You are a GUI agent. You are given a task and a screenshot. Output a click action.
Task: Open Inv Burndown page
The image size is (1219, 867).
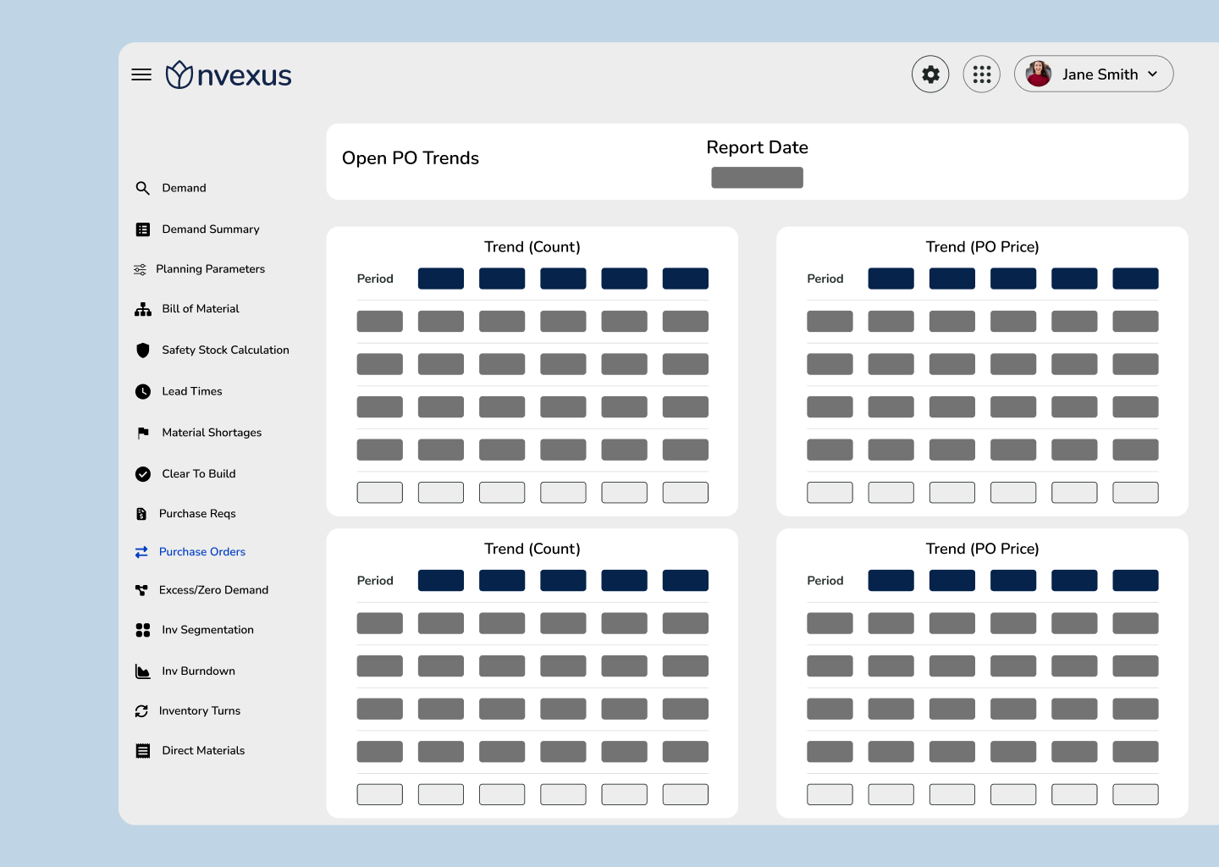click(198, 671)
